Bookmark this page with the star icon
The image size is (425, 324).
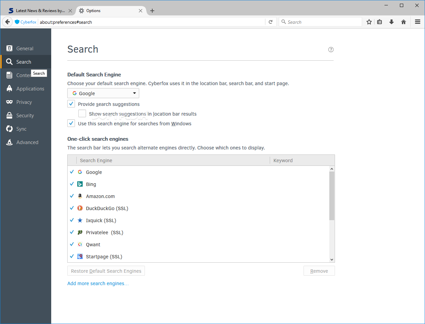tap(369, 22)
